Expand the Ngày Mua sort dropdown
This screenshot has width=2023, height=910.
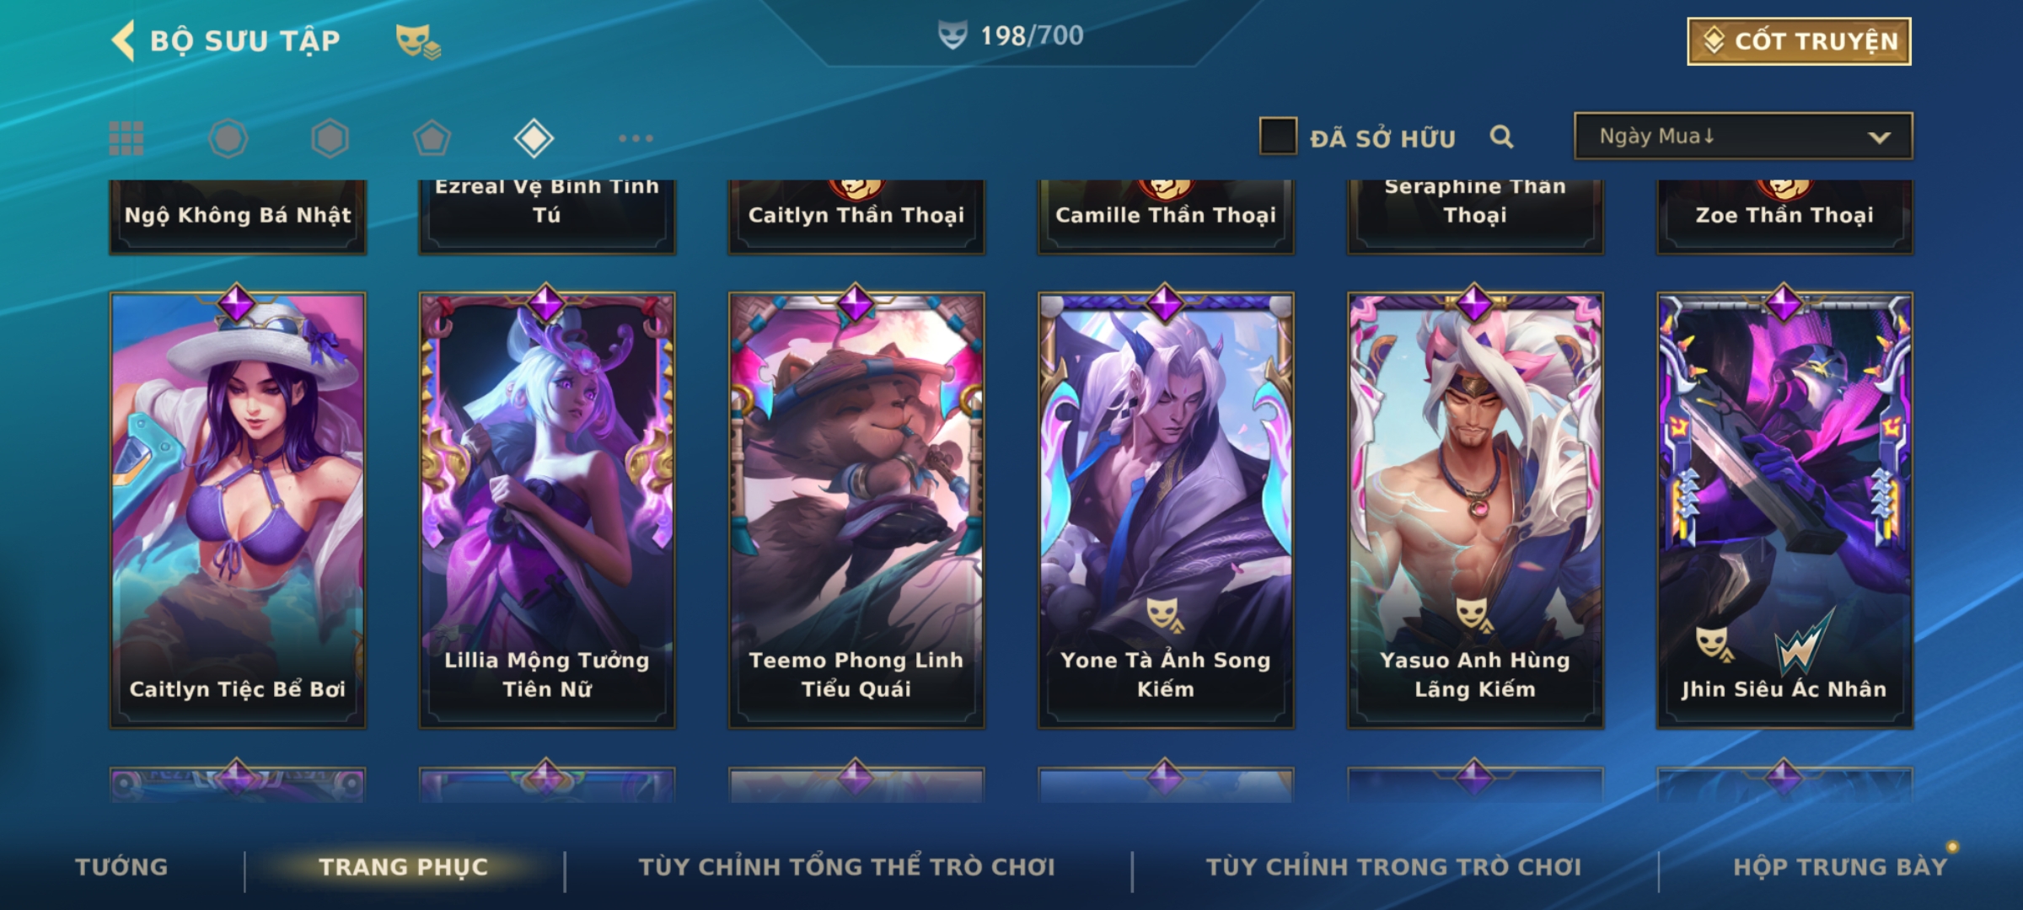pos(1743,136)
